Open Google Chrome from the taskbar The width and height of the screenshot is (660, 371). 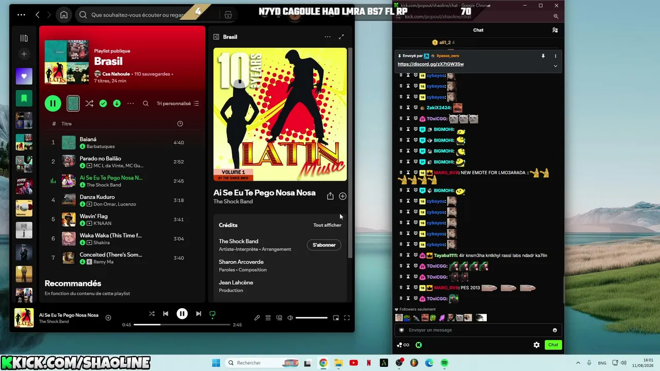323,363
